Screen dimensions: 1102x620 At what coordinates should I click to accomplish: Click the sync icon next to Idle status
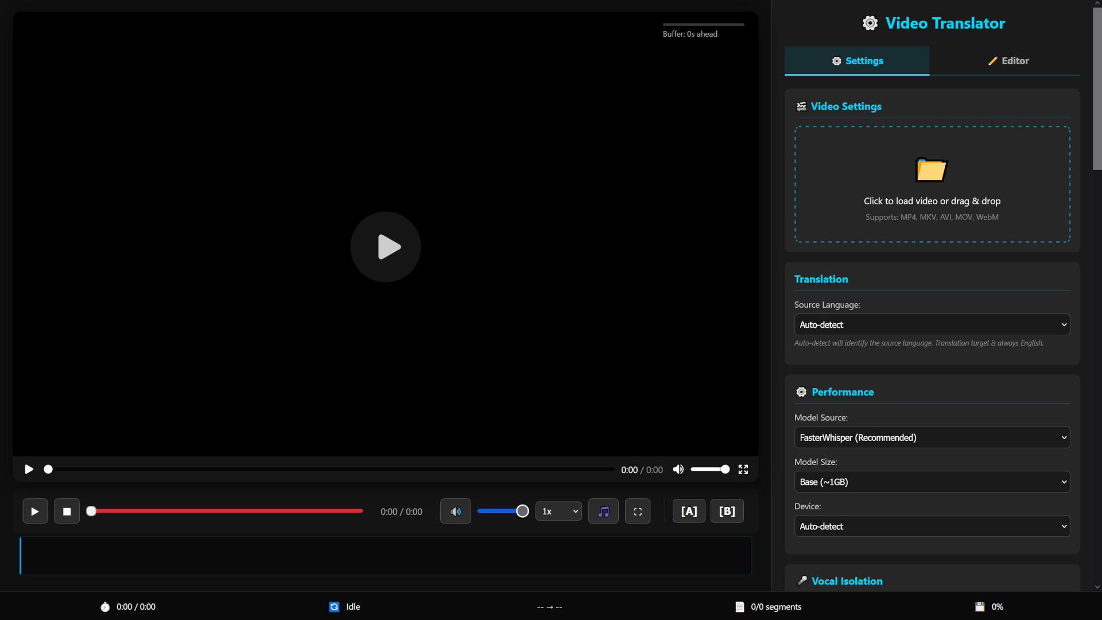point(335,607)
